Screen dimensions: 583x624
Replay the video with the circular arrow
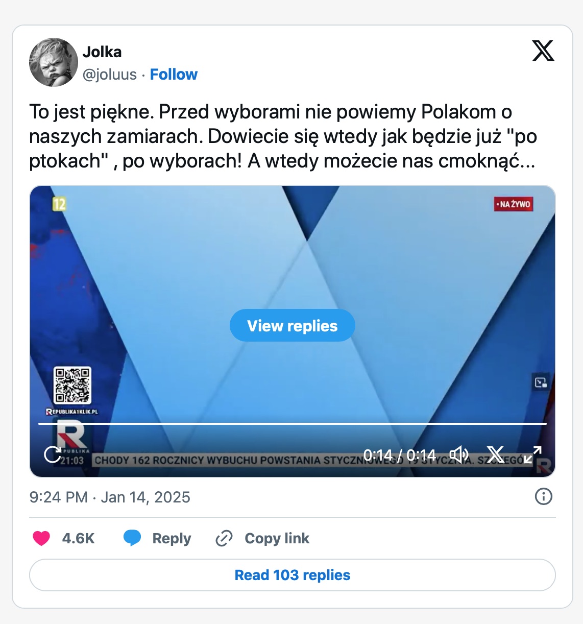(x=53, y=454)
